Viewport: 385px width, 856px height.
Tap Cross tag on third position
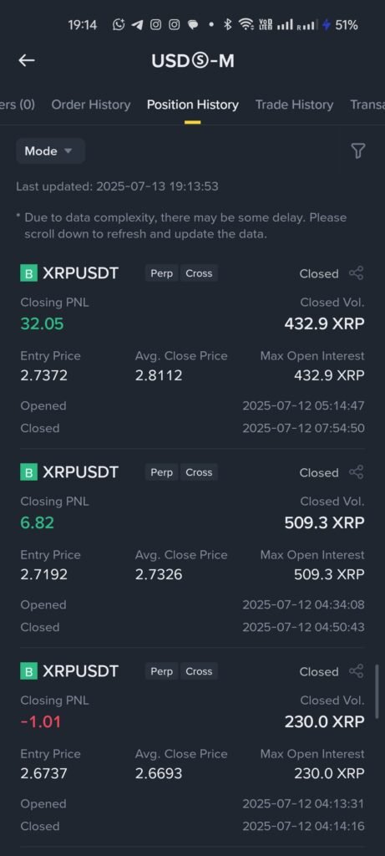199,671
